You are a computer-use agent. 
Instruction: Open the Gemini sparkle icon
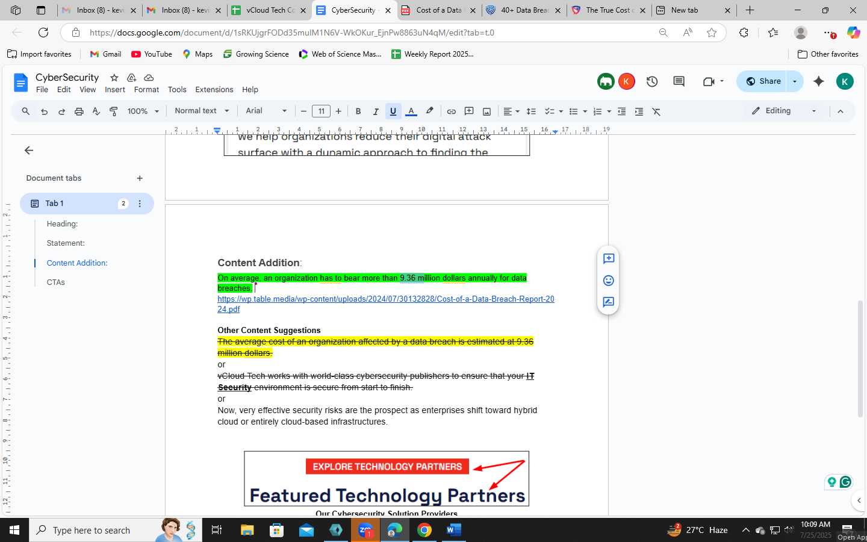coord(819,81)
